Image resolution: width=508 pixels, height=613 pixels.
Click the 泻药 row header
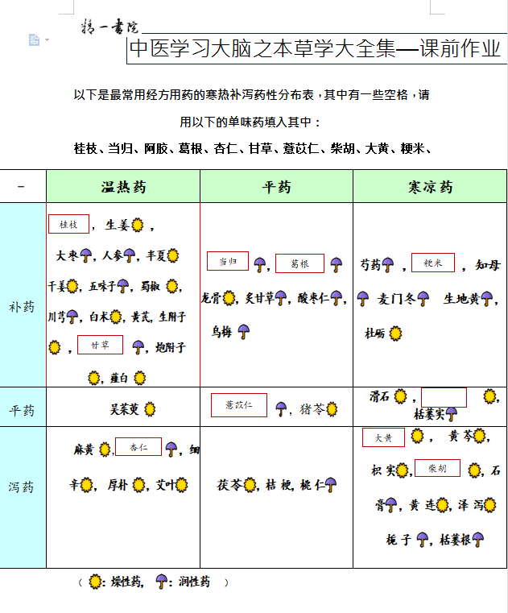[x=23, y=497]
